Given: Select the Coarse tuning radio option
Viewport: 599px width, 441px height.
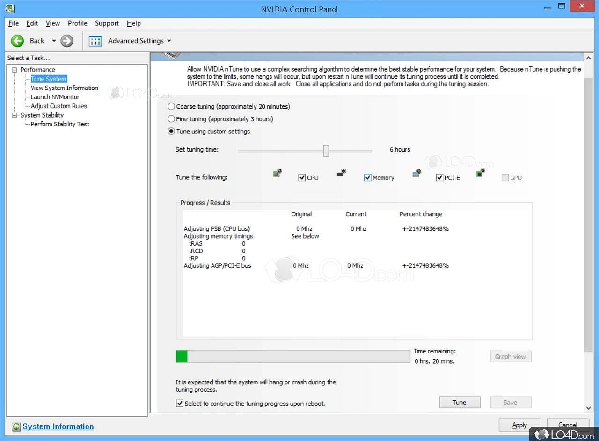Looking at the screenshot, I should click(x=171, y=107).
